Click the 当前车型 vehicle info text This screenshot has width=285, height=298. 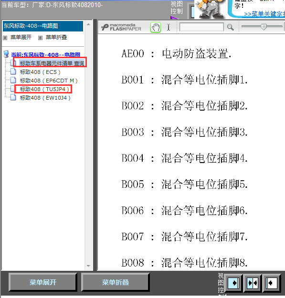pyautogui.click(x=52, y=5)
